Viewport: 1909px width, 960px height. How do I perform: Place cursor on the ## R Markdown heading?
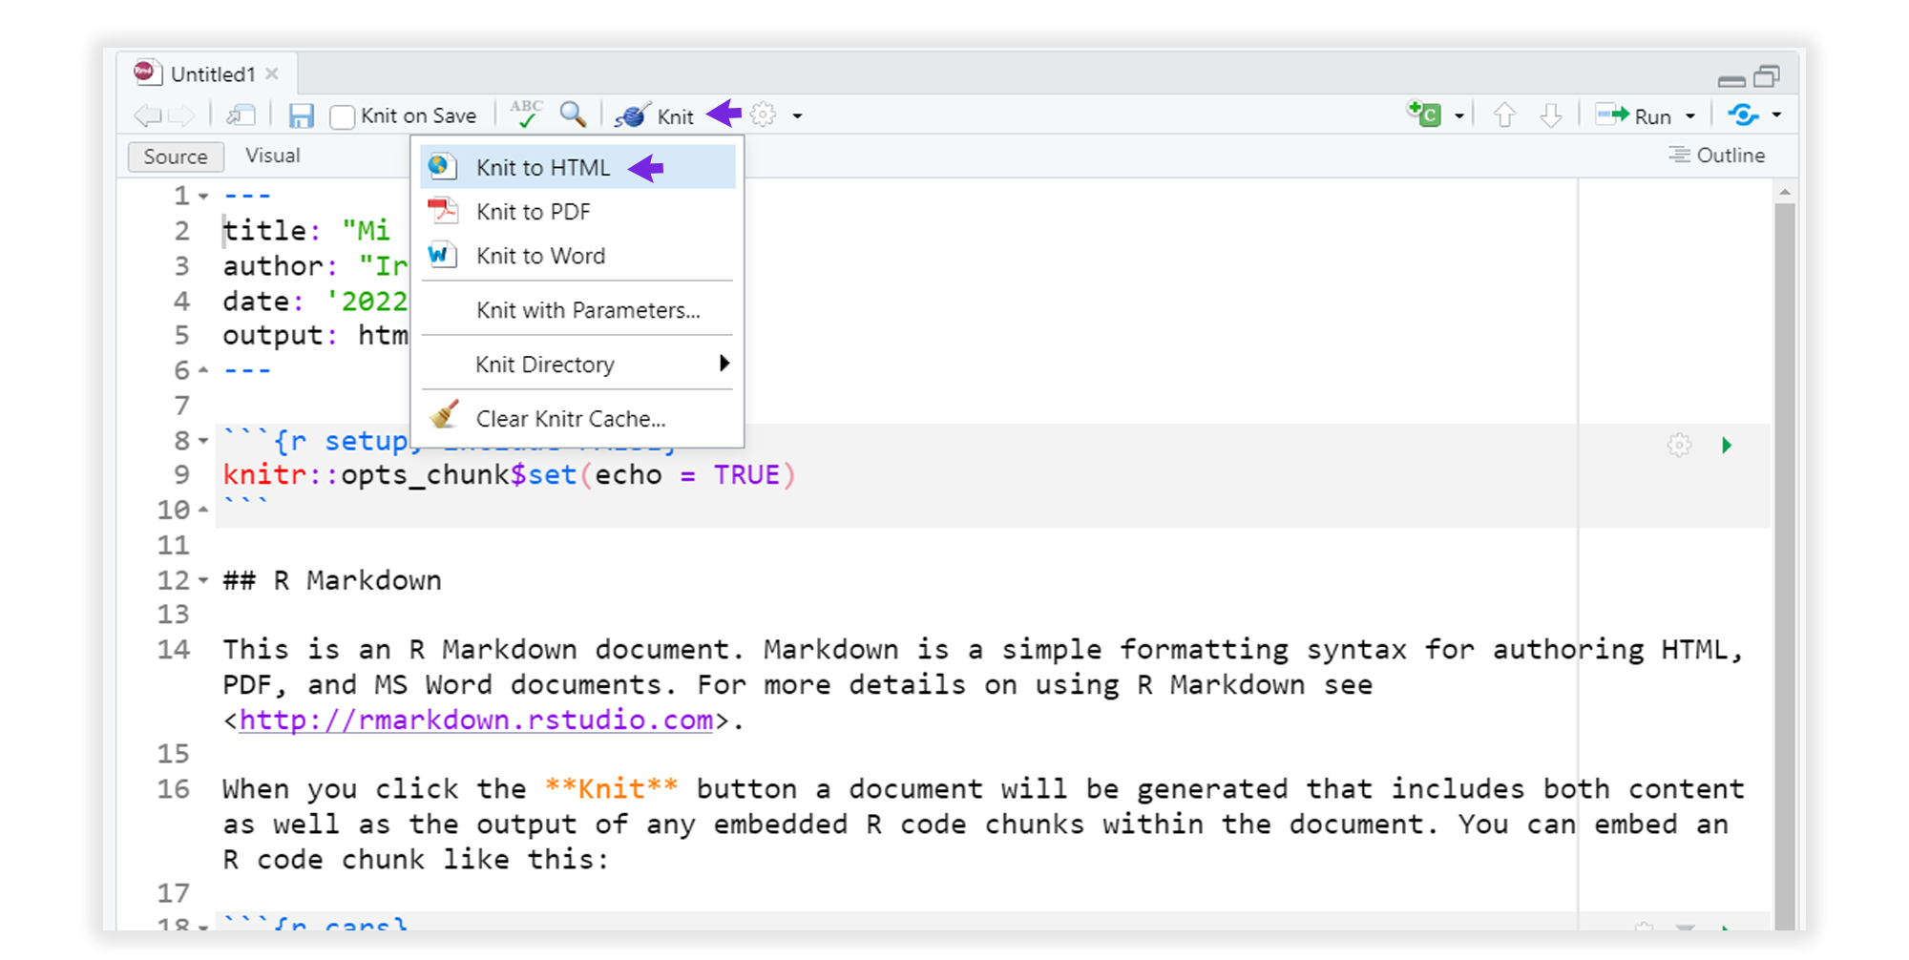click(x=332, y=580)
